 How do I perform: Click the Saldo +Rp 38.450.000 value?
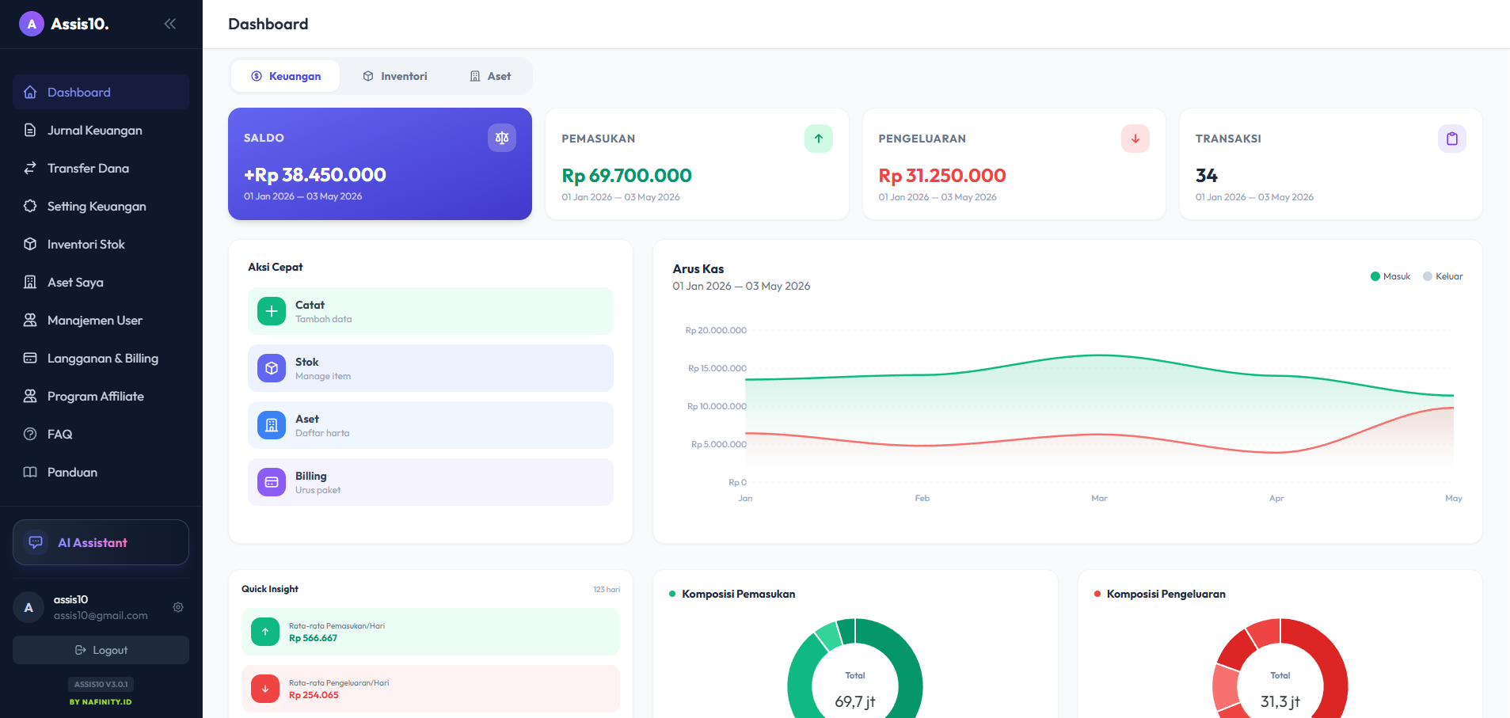click(315, 175)
